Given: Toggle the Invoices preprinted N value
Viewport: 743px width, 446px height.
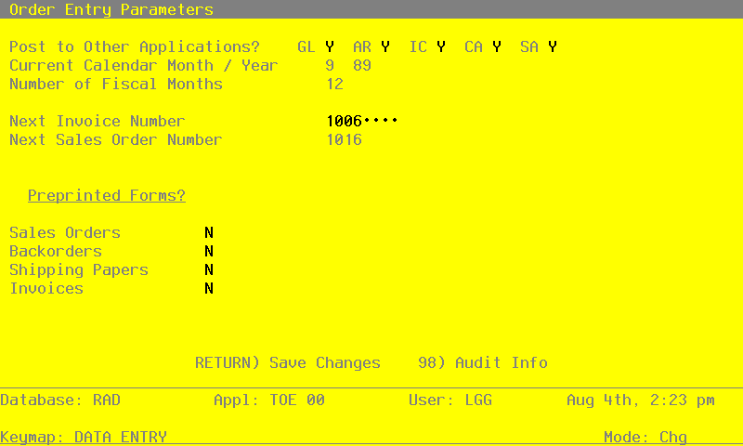Looking at the screenshot, I should (209, 288).
